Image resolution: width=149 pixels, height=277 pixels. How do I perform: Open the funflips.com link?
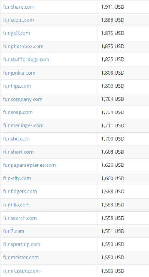17,86
